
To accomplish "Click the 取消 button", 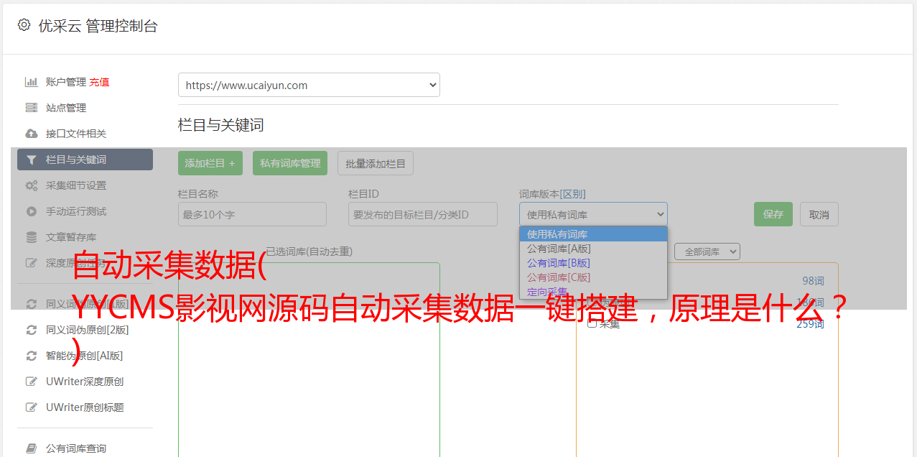I will [x=819, y=214].
